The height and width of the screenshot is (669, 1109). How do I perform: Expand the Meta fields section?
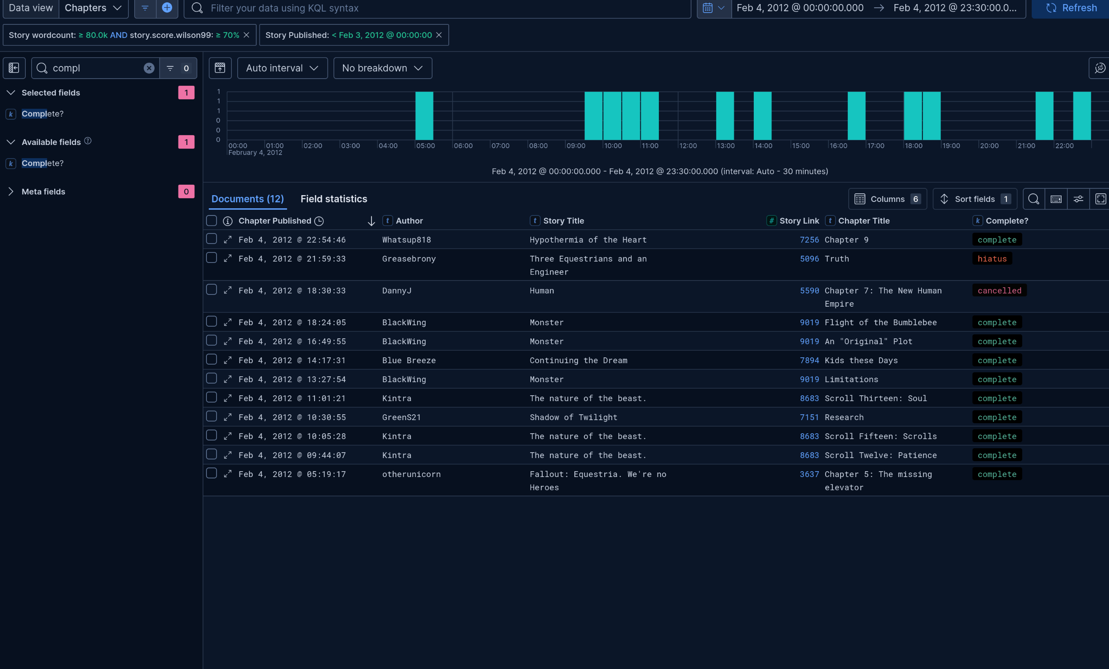coord(11,192)
